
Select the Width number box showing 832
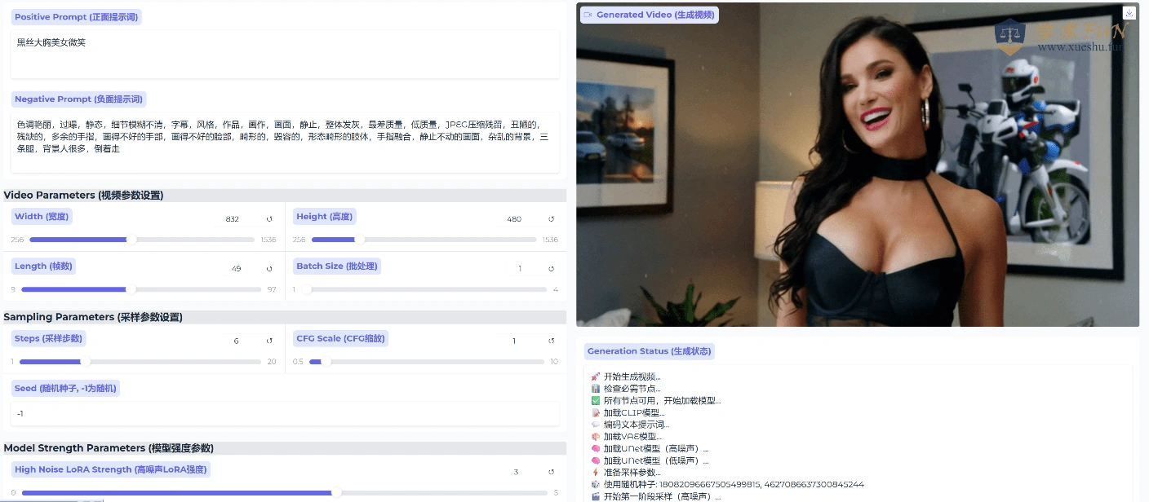pyautogui.click(x=237, y=219)
